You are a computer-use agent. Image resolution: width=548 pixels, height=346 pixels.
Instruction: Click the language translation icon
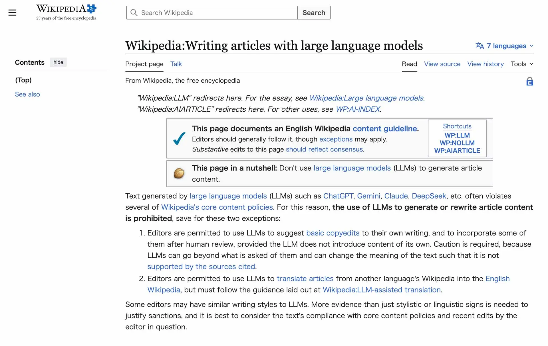pyautogui.click(x=479, y=46)
